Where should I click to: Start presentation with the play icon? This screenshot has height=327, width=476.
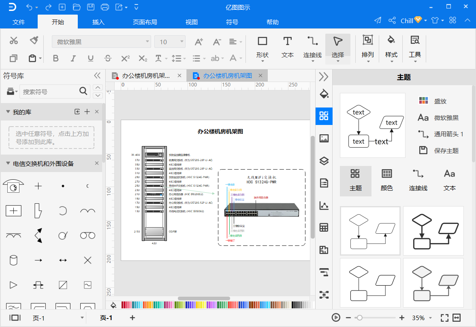pos(336,318)
